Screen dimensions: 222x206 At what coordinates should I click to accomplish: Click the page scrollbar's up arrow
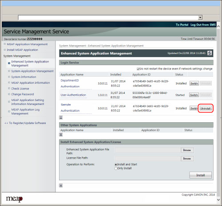[x=218, y=27]
